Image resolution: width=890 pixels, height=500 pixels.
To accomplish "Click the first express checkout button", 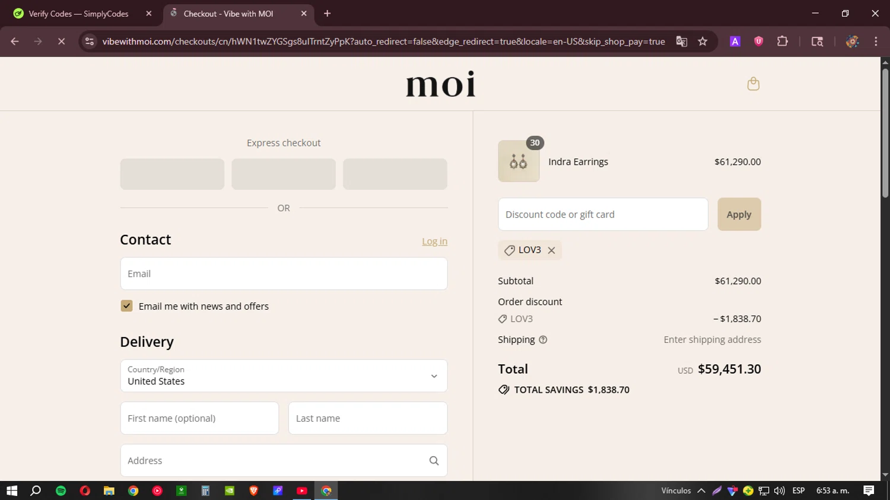I will pyautogui.click(x=172, y=174).
